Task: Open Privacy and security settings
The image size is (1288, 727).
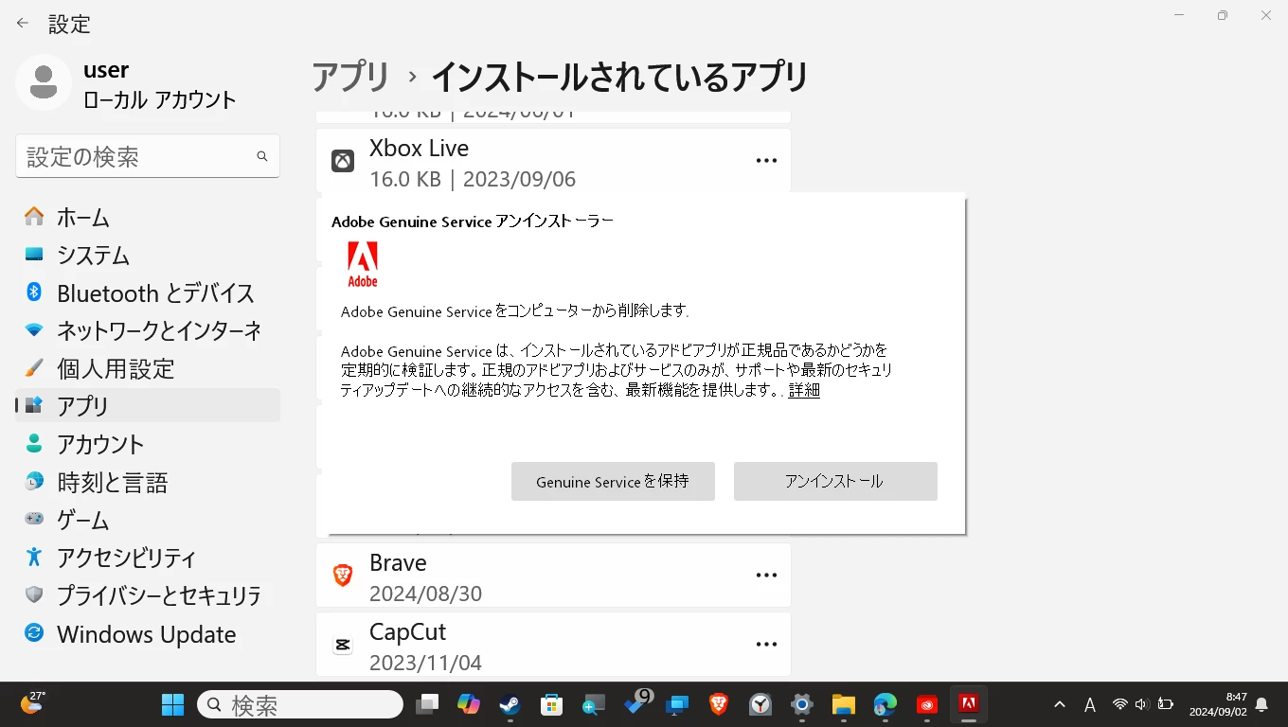Action: [148, 595]
